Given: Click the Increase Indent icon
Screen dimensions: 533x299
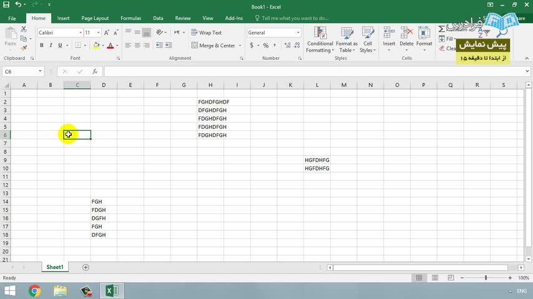Looking at the screenshot, I should [169, 45].
